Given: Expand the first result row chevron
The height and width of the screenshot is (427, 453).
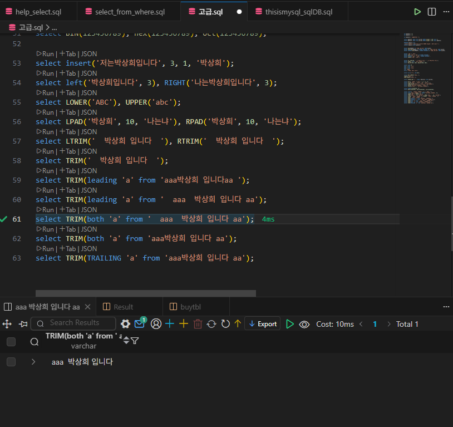Looking at the screenshot, I should coord(33,362).
